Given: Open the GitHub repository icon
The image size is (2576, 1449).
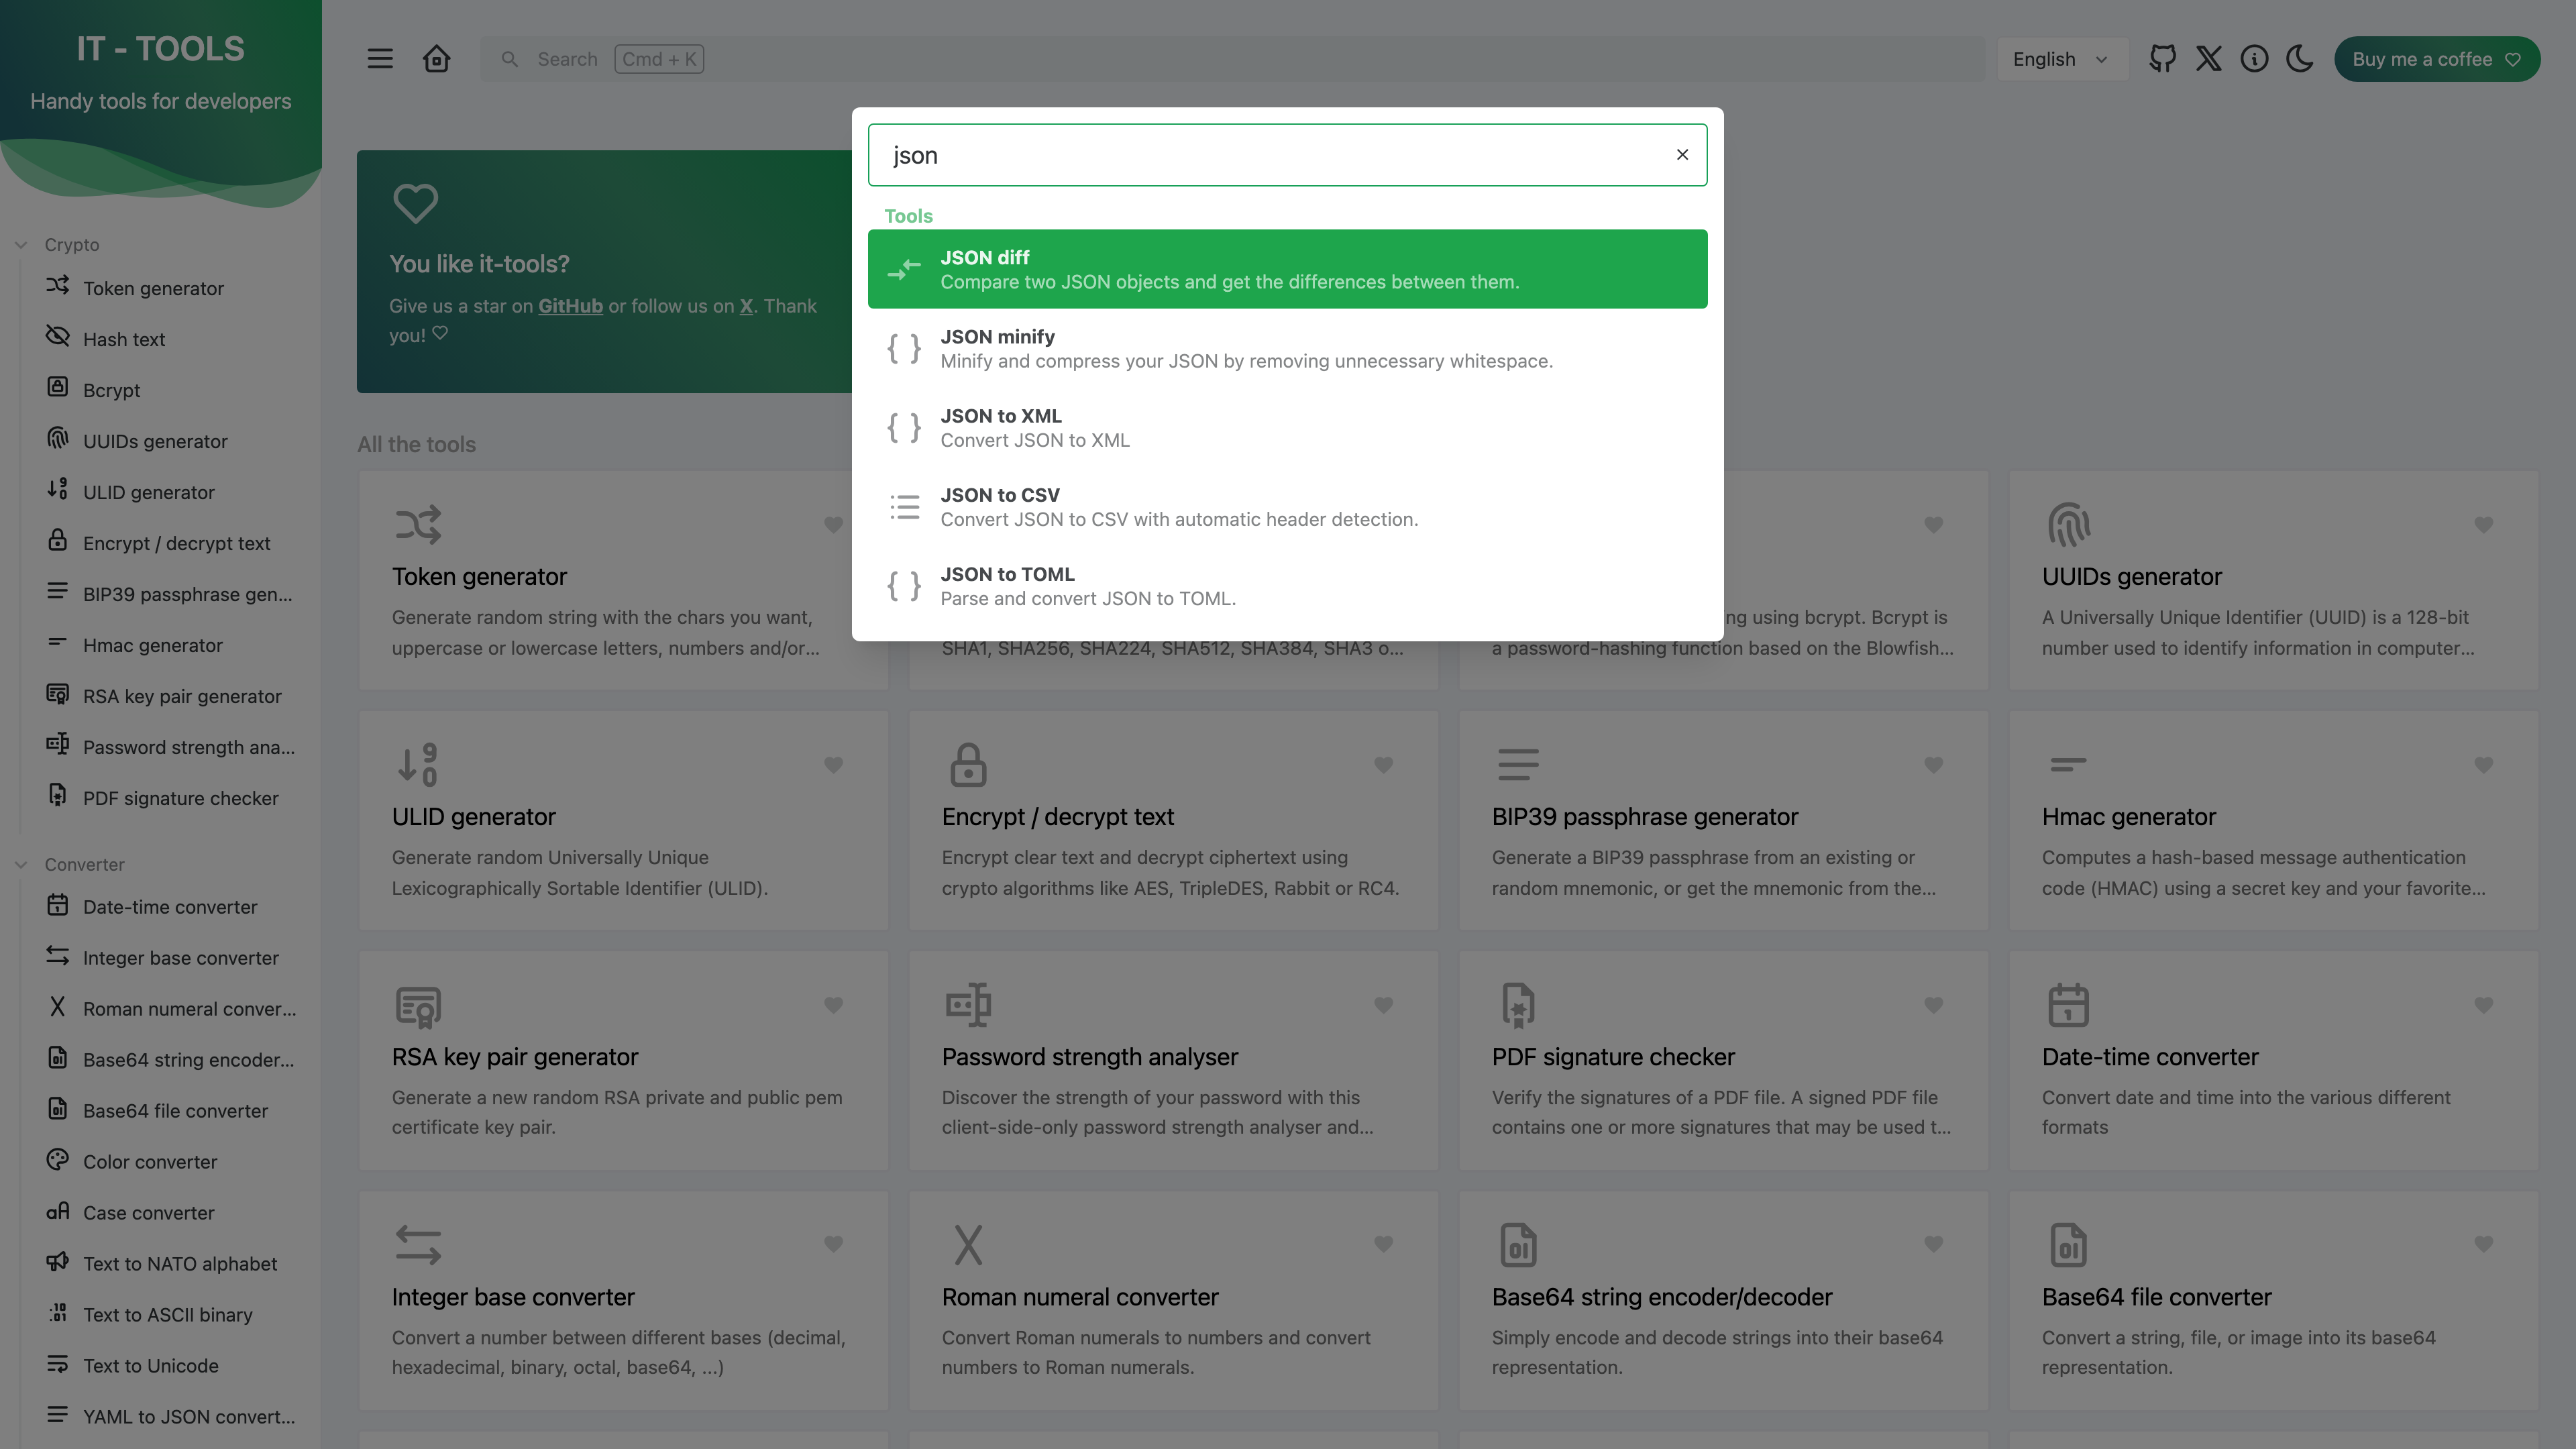Looking at the screenshot, I should [2163, 59].
